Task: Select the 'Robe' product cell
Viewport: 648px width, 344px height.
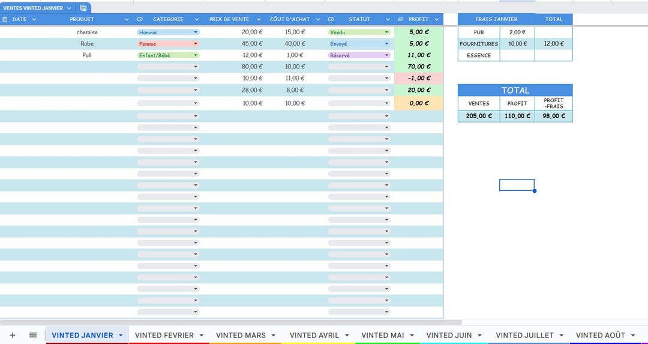Action: (87, 43)
